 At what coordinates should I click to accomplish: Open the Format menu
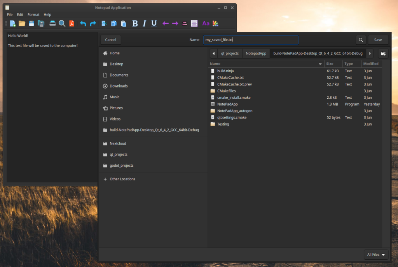coord(33,14)
